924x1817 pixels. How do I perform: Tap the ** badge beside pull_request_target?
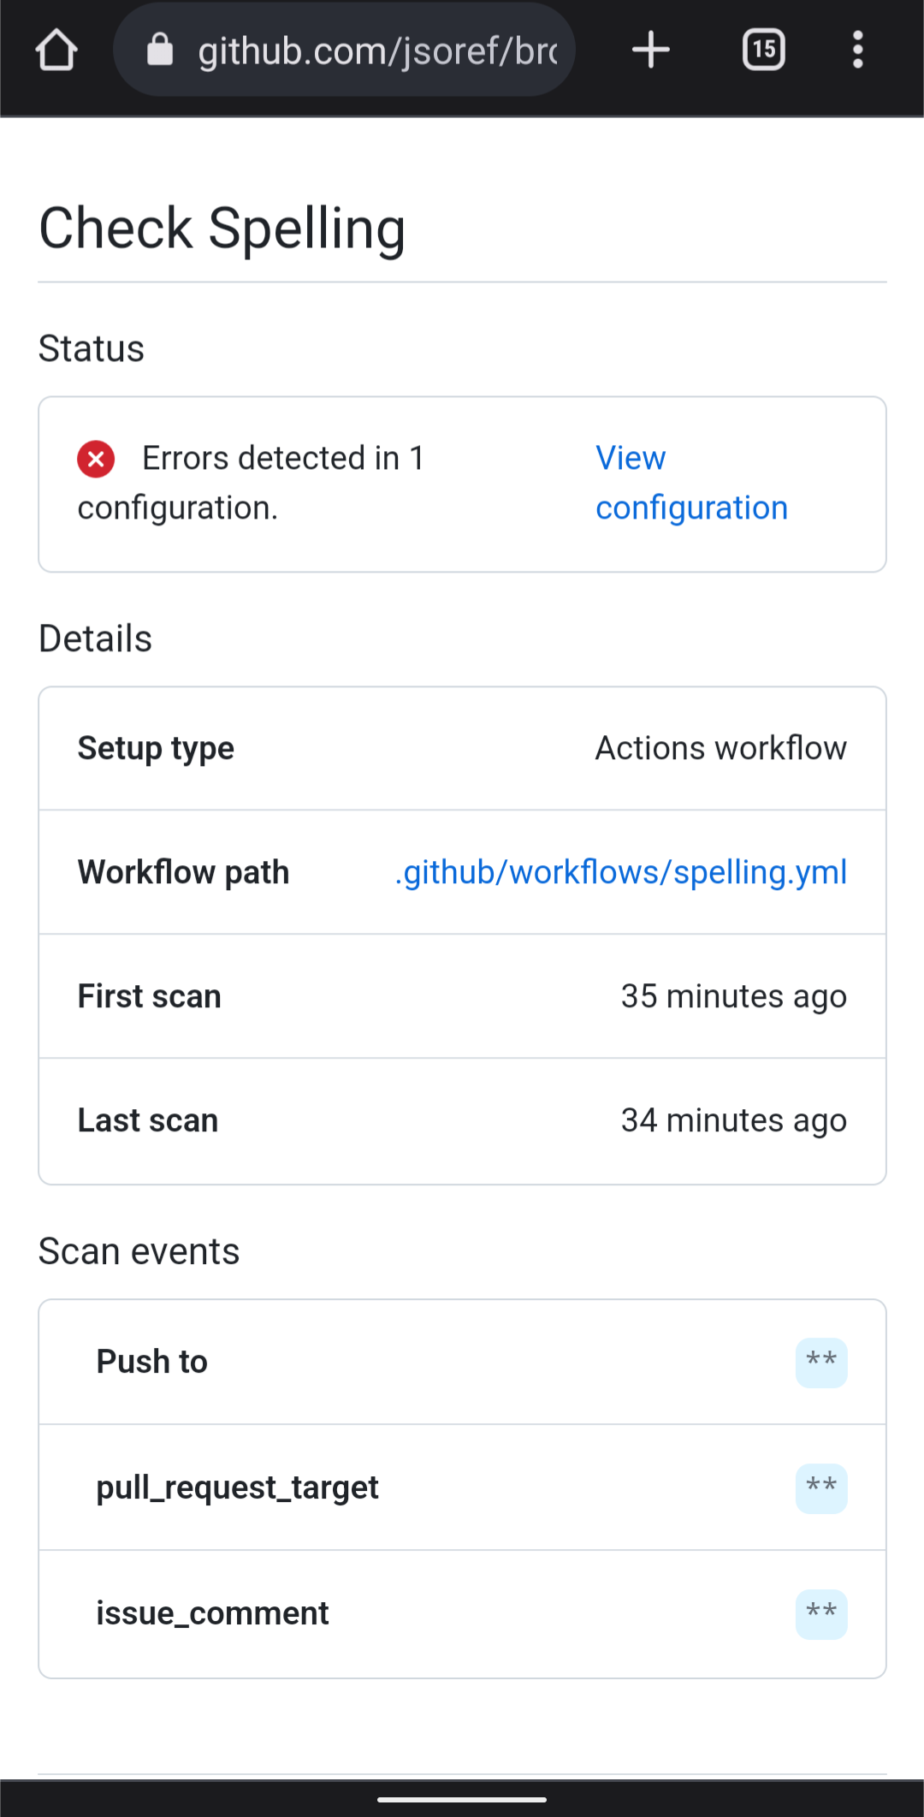pyautogui.click(x=820, y=1487)
